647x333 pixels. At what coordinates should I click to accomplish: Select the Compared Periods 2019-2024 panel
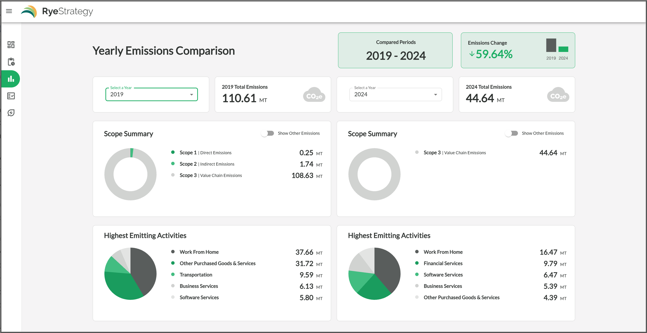pos(395,50)
